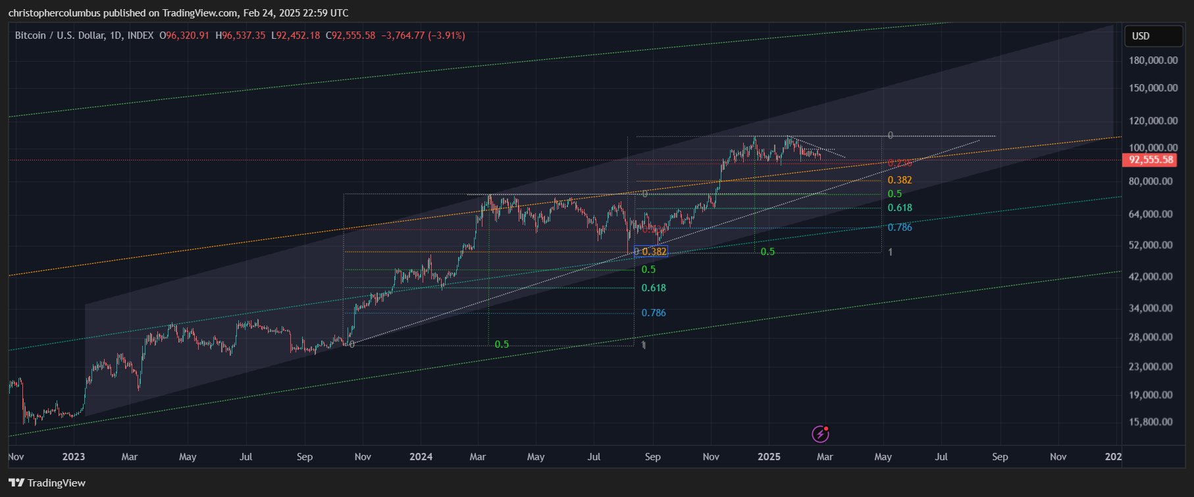The image size is (1194, 497).
Task: Click the 2023 label on time axis
Action: tap(73, 457)
